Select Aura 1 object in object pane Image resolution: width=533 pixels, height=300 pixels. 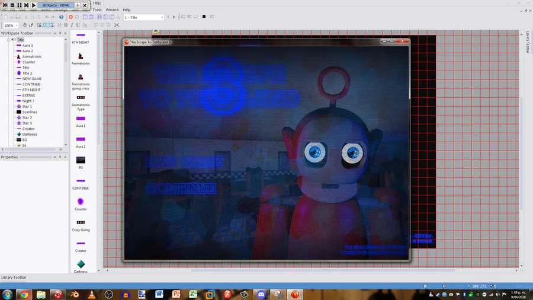pos(81,121)
